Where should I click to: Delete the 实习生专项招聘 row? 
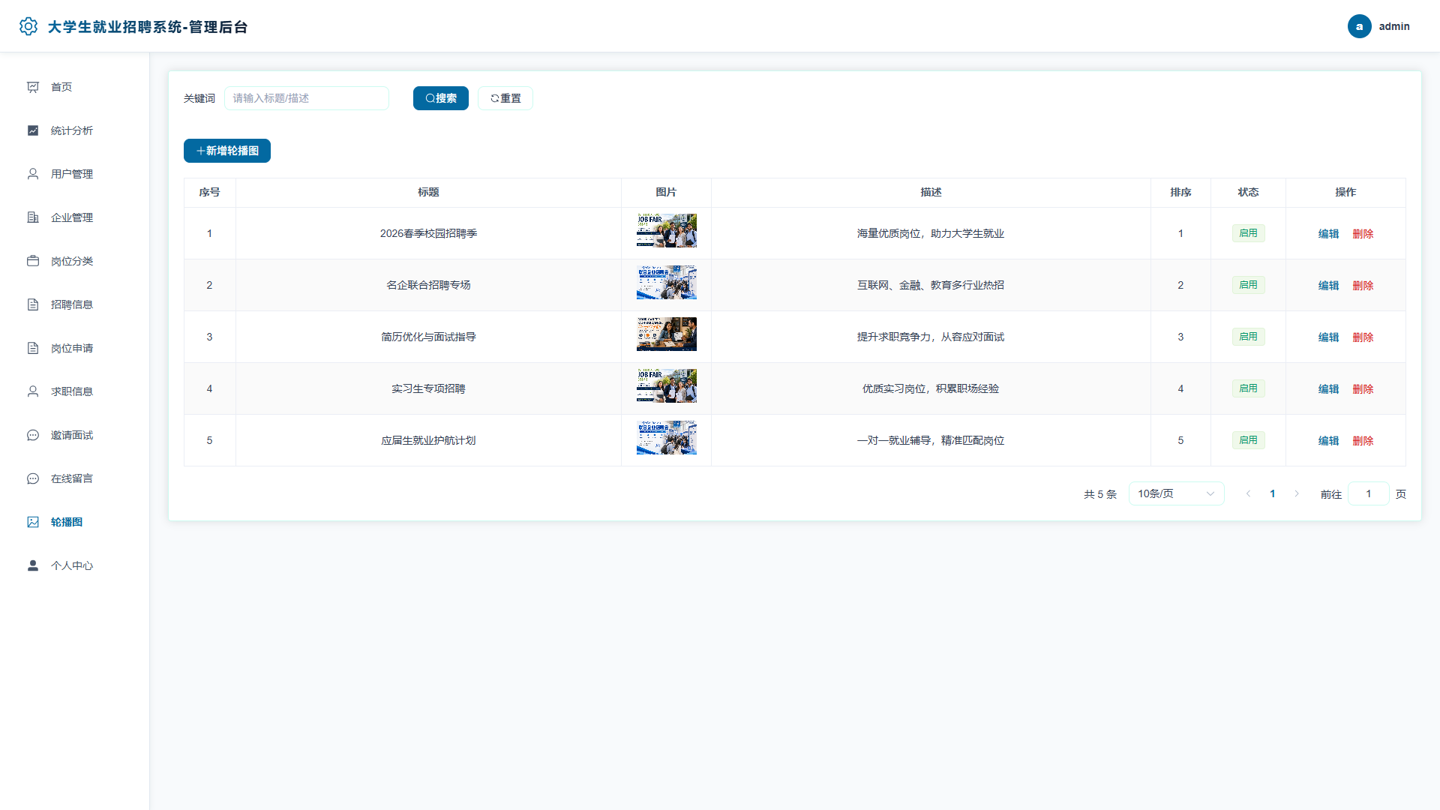(1363, 389)
